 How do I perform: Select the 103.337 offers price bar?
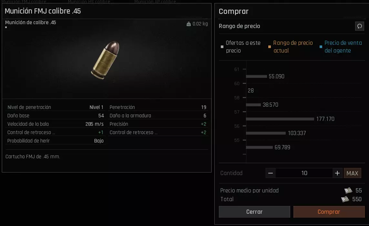click(x=266, y=133)
